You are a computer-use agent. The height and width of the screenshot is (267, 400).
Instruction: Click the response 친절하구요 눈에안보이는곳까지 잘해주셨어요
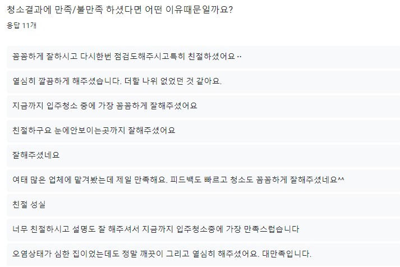(x=203, y=131)
